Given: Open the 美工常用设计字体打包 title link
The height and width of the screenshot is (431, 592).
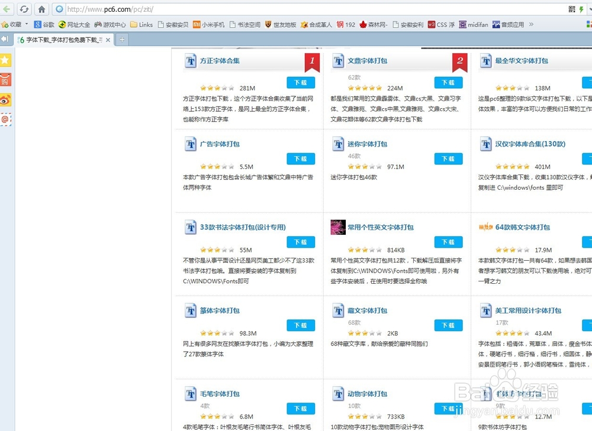Looking at the screenshot, I should pyautogui.click(x=528, y=311).
